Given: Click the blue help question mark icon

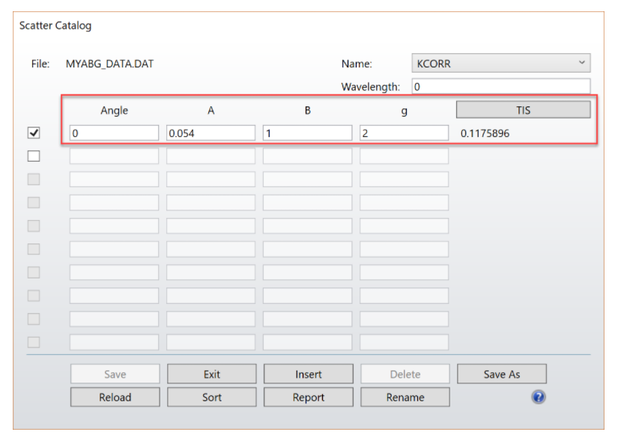Looking at the screenshot, I should pyautogui.click(x=538, y=398).
